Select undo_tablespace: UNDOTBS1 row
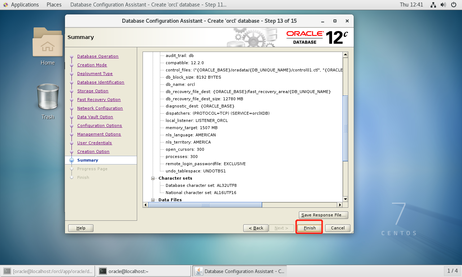The height and width of the screenshot is (277, 462). (x=196, y=171)
